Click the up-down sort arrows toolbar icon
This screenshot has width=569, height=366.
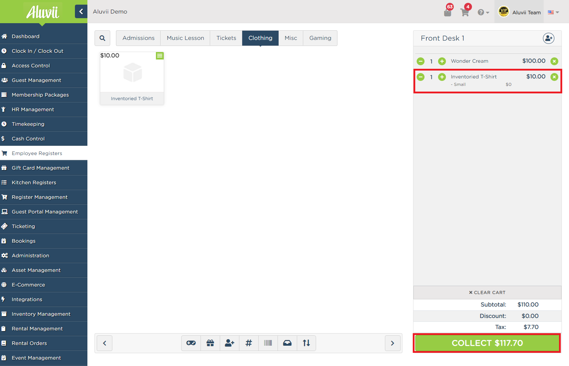click(x=306, y=343)
